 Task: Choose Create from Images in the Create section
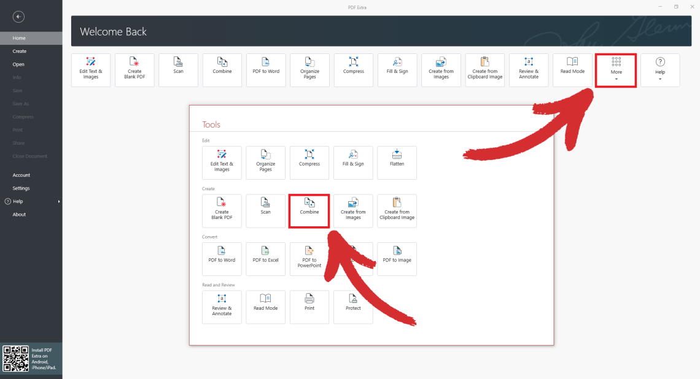tap(353, 210)
